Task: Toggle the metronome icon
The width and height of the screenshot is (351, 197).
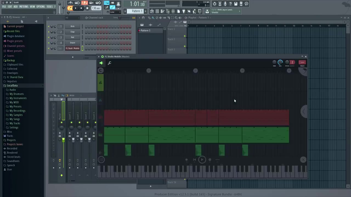Action: click(70, 3)
